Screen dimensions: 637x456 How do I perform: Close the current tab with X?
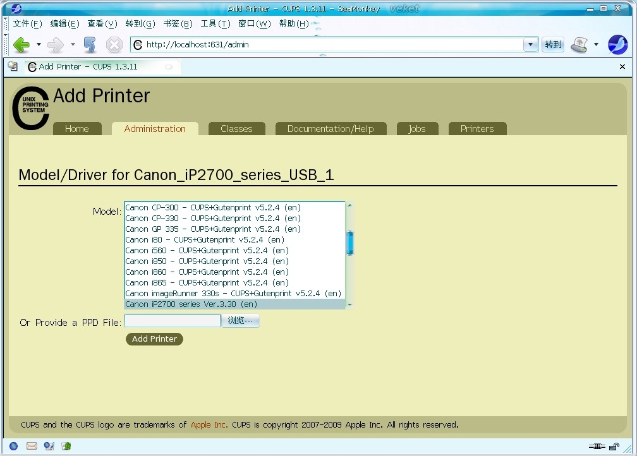coord(622,66)
